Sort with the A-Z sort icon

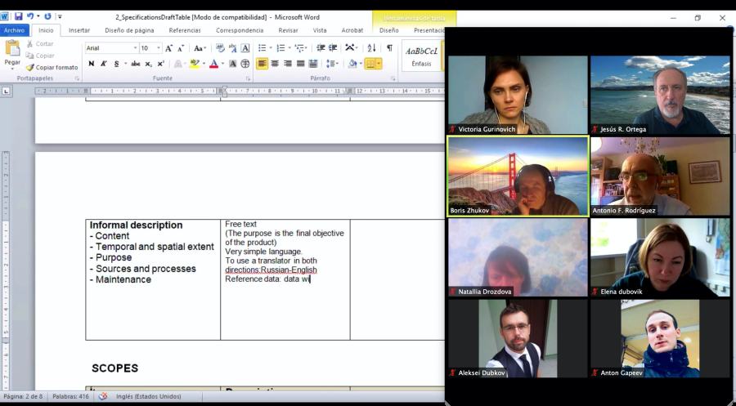(x=372, y=48)
